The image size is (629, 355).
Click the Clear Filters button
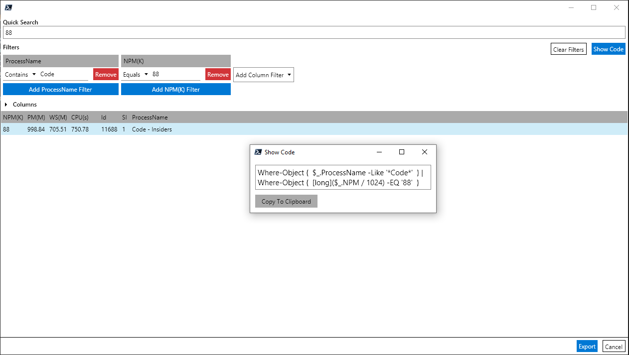(x=568, y=49)
